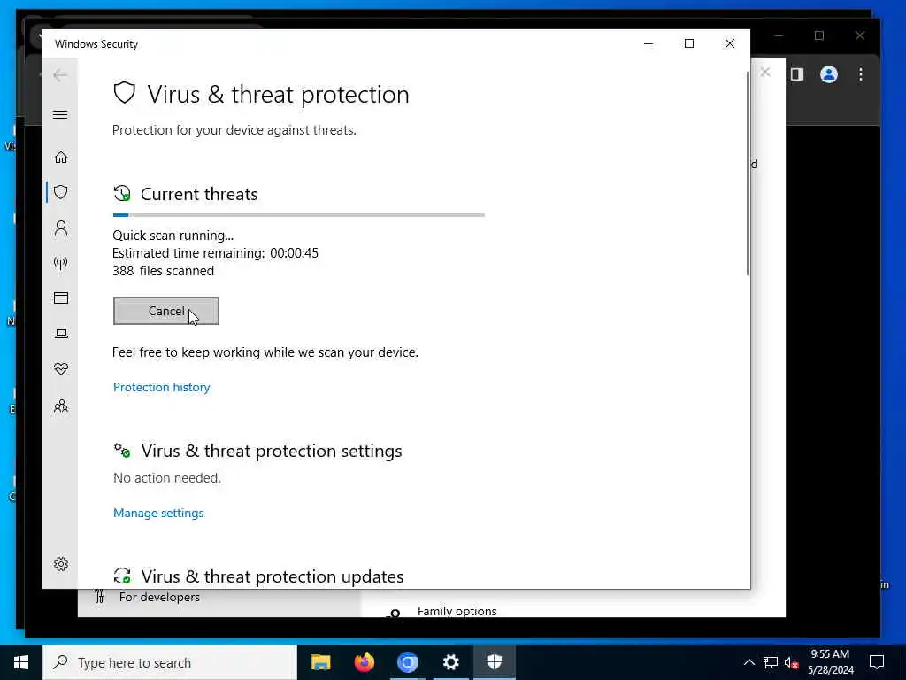
Task: Open App & browser control icon
Action: click(61, 297)
